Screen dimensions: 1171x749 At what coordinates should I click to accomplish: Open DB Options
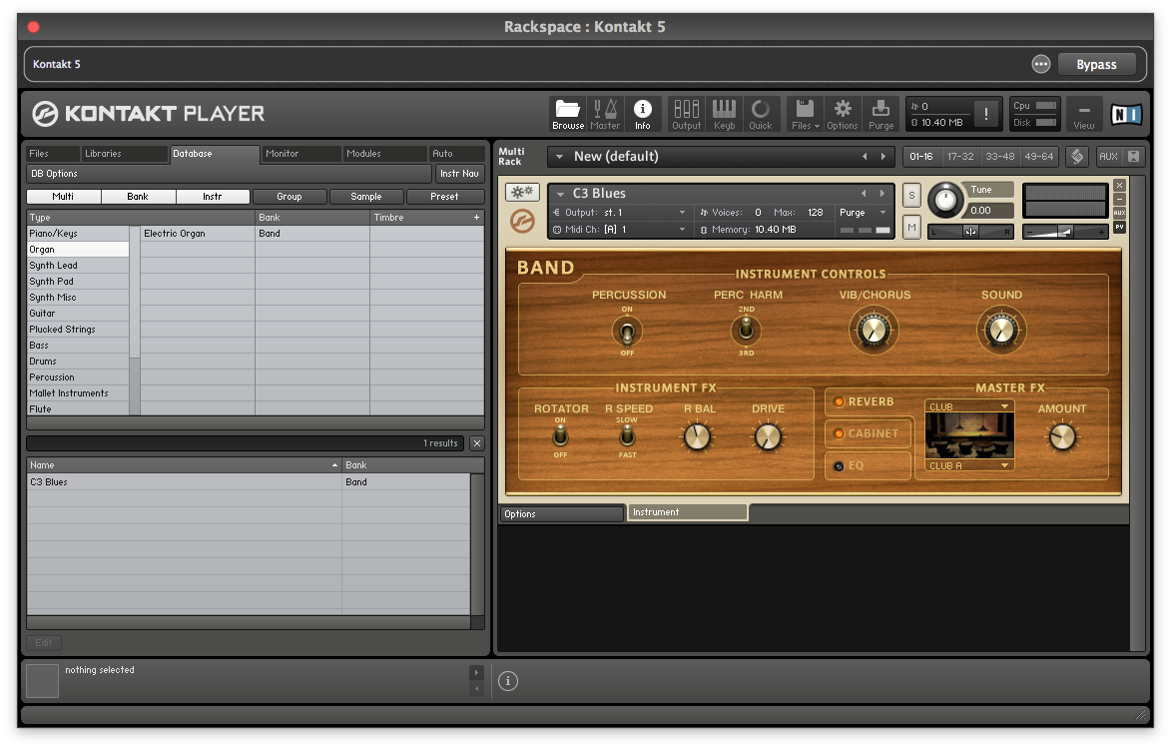click(x=229, y=174)
